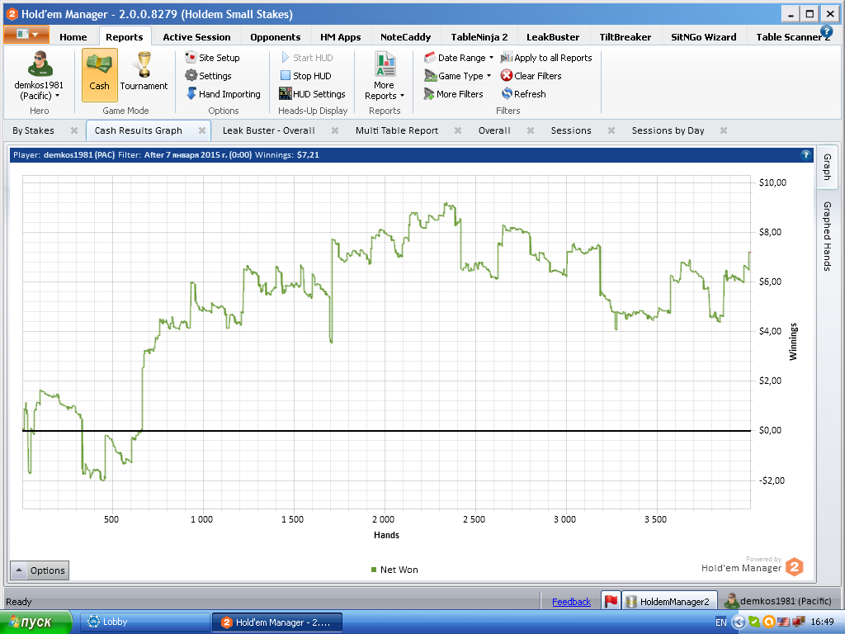Expand the More Reports dropdown arrow
Viewport: 845px width, 634px height.
[x=402, y=96]
